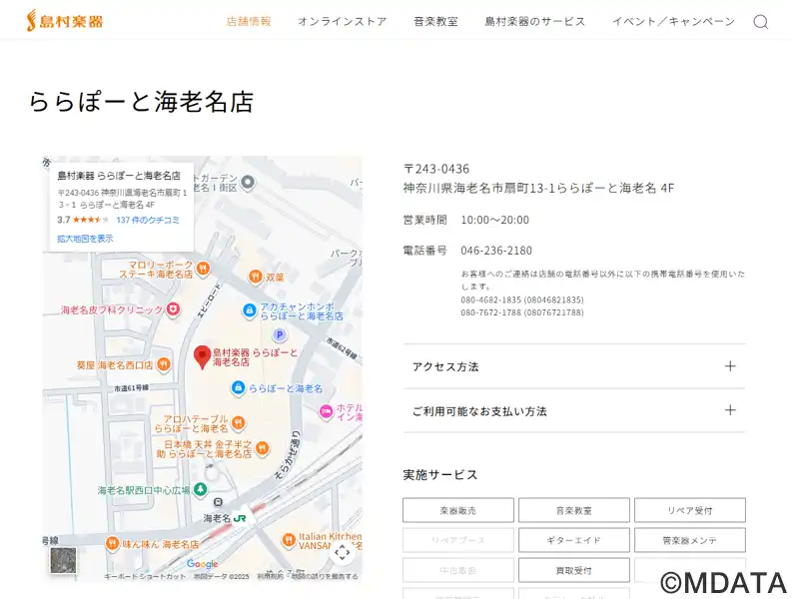Viewport: 799px width, 599px height.
Task: Click the search magnifier icon in header
Action: pos(760,22)
